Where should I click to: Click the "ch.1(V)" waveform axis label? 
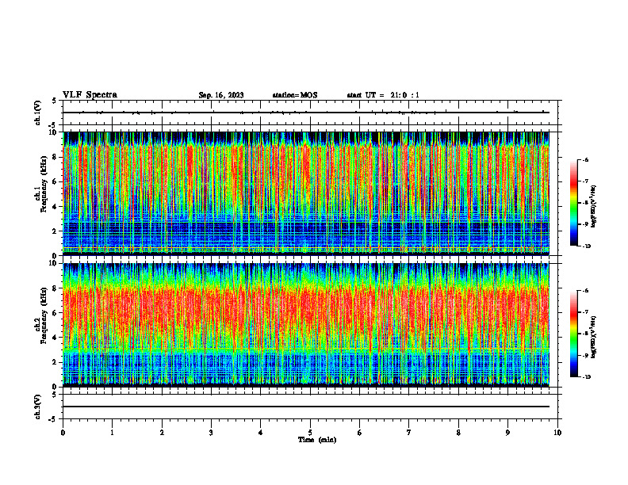(38, 113)
